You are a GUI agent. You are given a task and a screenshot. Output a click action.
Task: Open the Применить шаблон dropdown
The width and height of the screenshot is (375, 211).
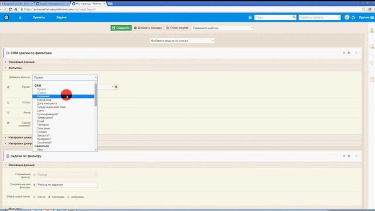(223, 28)
